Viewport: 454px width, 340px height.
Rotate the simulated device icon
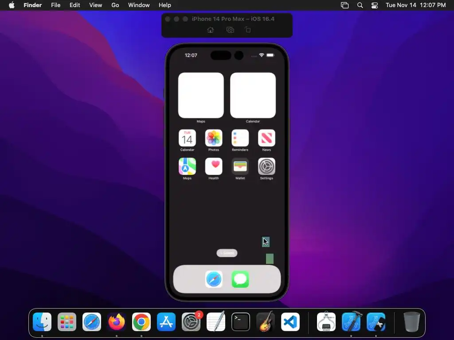pyautogui.click(x=248, y=30)
